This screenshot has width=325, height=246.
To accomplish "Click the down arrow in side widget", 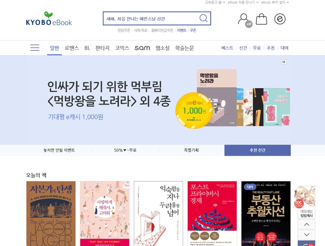I will 307,235.
